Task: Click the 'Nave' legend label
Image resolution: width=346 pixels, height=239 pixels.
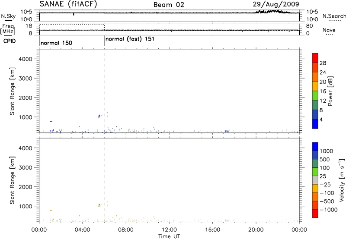Action: point(329,30)
